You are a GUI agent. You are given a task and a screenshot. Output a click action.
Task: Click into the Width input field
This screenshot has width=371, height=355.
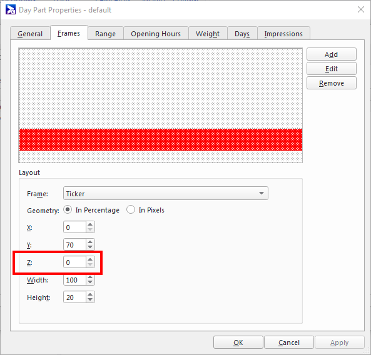[x=74, y=280]
